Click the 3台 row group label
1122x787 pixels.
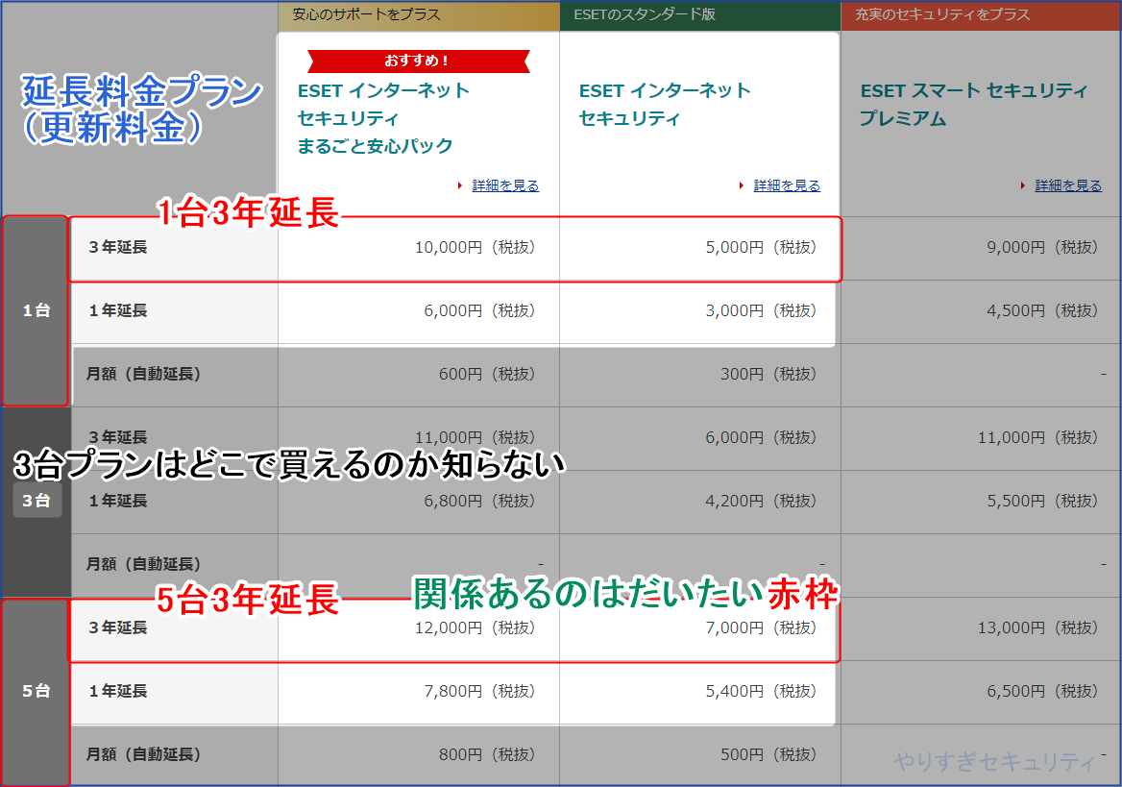tap(37, 501)
